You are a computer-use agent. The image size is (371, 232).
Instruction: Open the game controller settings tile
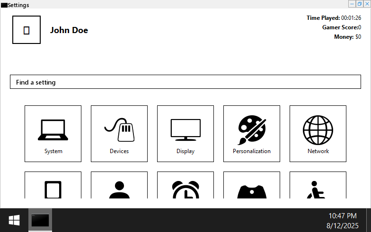tap(252, 189)
